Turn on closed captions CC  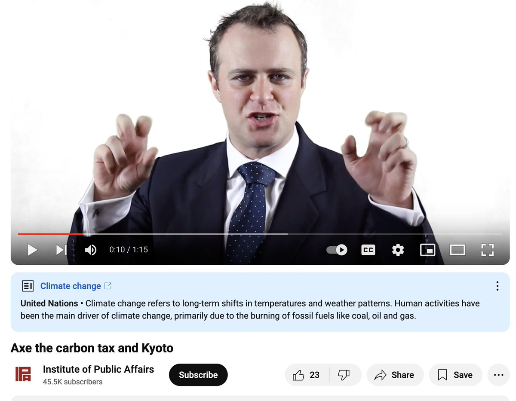pos(368,250)
